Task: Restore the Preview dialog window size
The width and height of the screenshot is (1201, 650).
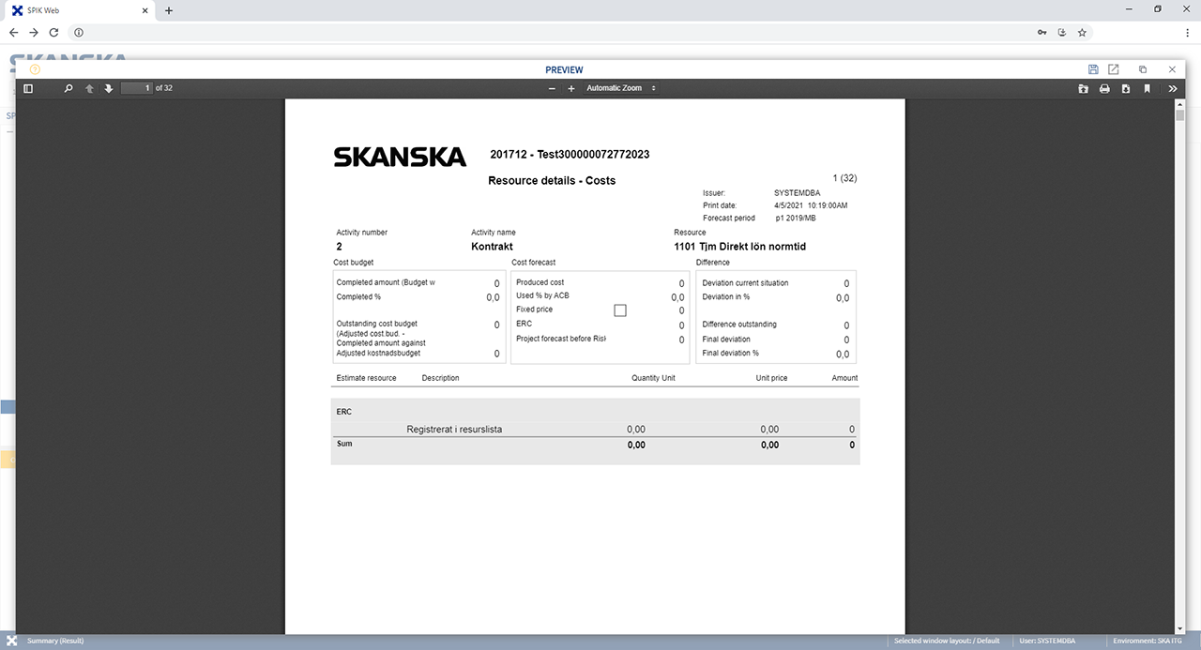Action: pyautogui.click(x=1143, y=69)
